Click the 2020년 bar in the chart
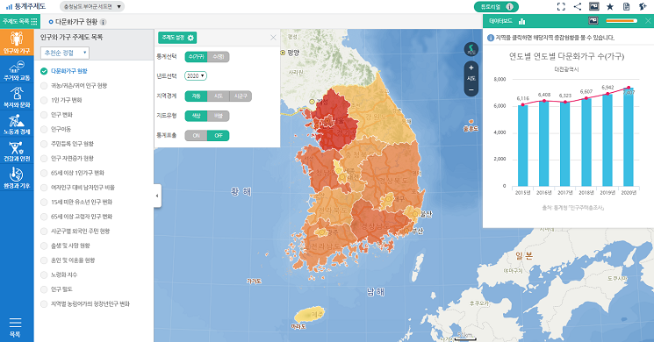This screenshot has width=654, height=342. [629, 138]
